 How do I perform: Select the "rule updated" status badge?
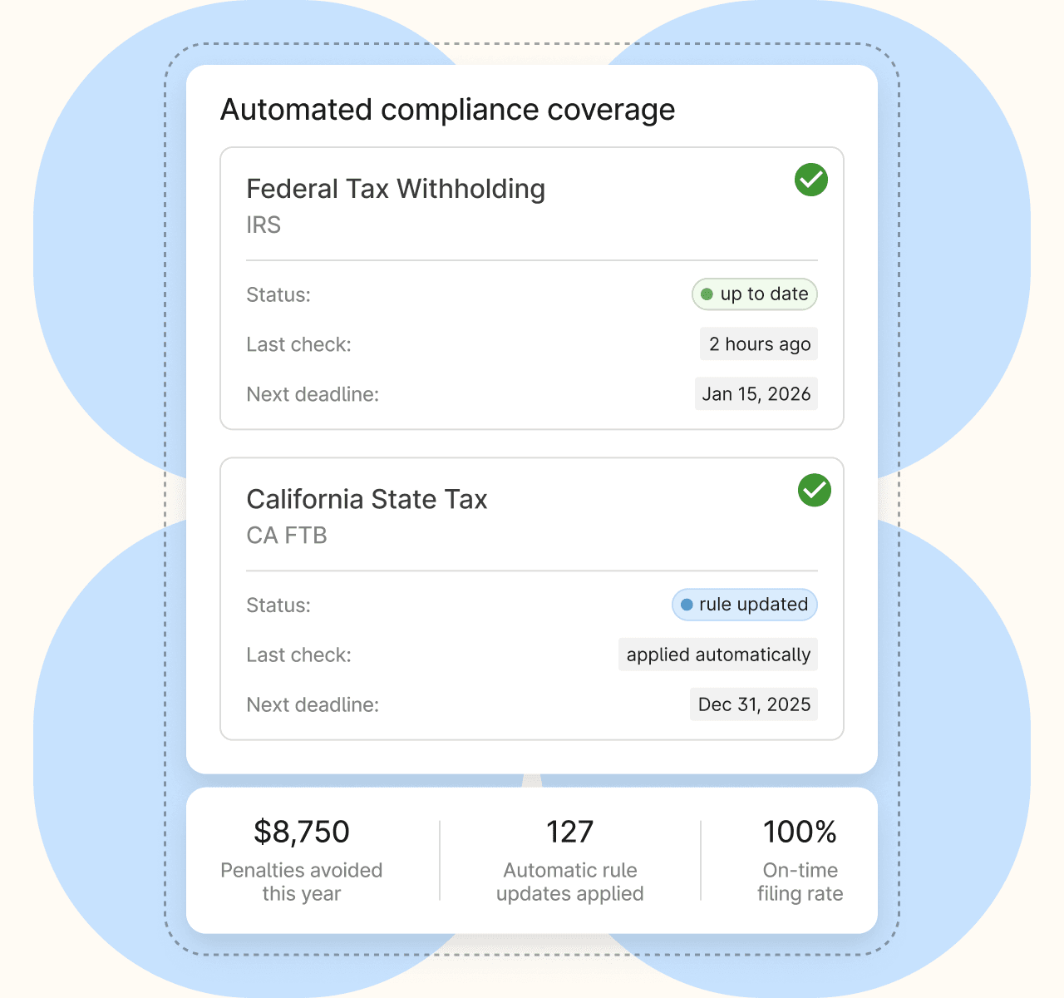[x=745, y=605]
